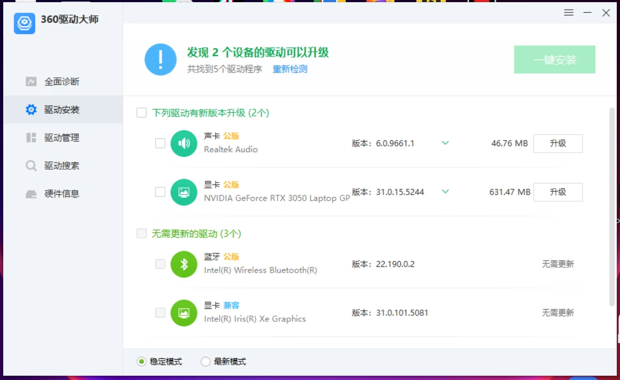Viewport: 620px width, 380px height.
Task: Click the Intel Bluetooth icon
Action: (184, 264)
